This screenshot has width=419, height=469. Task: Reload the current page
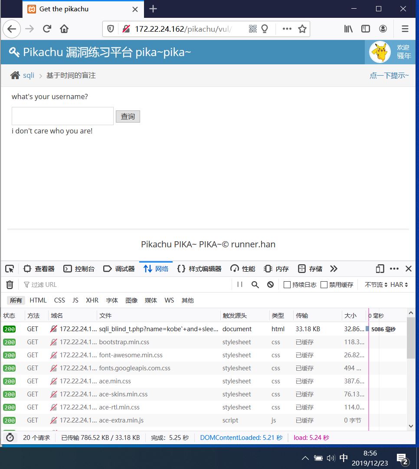pyautogui.click(x=47, y=29)
